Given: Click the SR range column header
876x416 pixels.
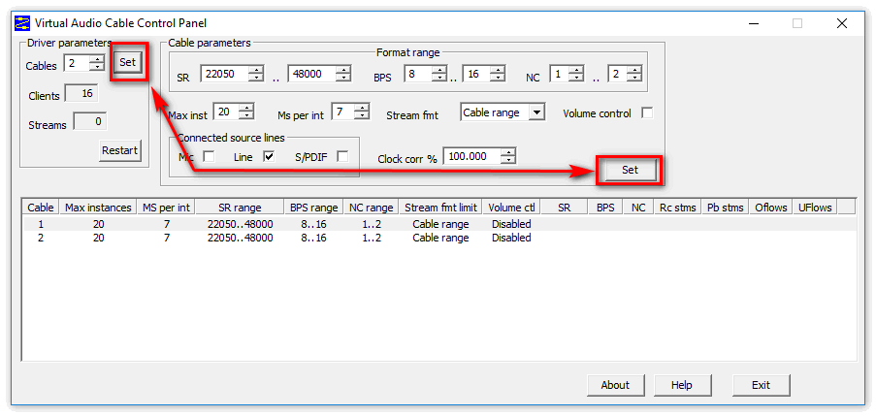Looking at the screenshot, I should [x=241, y=208].
